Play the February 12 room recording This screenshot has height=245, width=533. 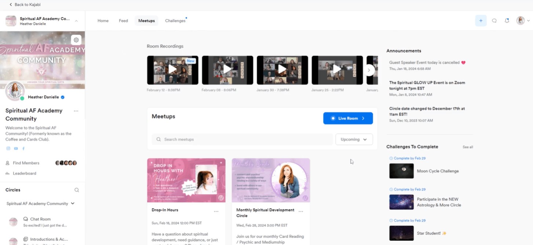click(x=172, y=70)
